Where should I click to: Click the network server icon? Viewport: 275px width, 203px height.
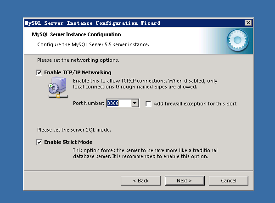pyautogui.click(x=58, y=87)
